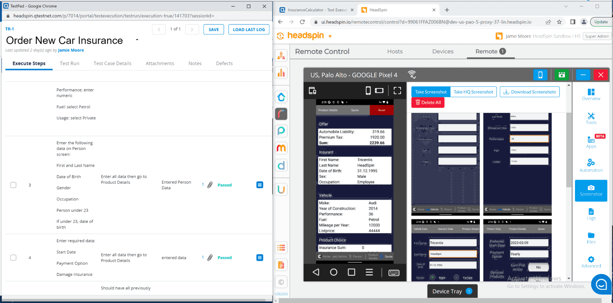
Task: Expand the Order New Car Insurance title dropdown
Action: [137, 40]
